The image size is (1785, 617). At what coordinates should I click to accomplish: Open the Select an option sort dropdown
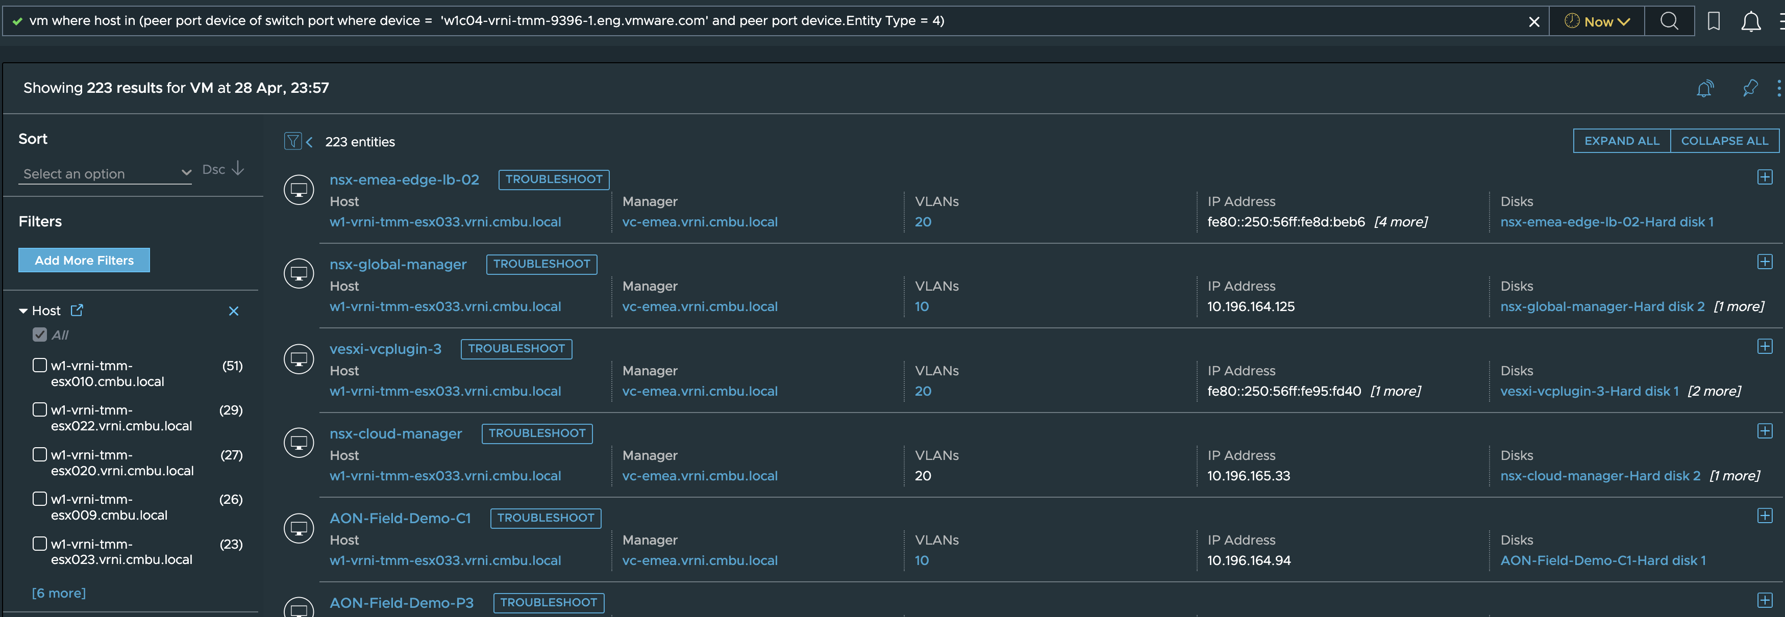pos(105,173)
